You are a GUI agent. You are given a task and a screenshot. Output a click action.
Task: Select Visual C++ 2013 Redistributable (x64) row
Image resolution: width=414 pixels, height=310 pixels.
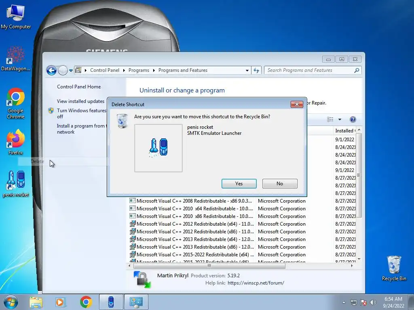point(242,239)
